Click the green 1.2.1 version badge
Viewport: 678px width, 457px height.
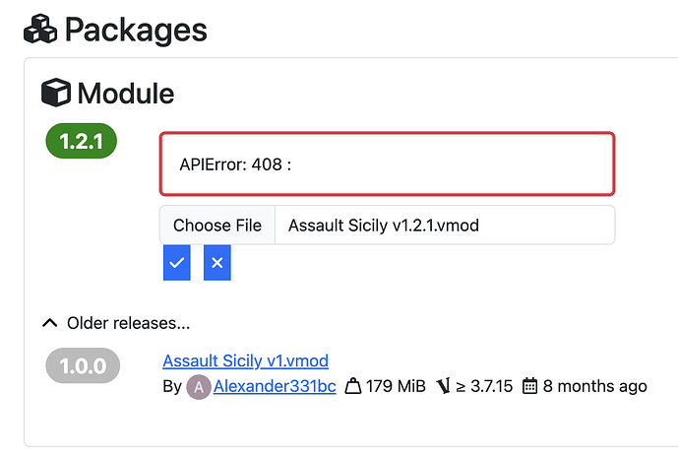pyautogui.click(x=82, y=141)
